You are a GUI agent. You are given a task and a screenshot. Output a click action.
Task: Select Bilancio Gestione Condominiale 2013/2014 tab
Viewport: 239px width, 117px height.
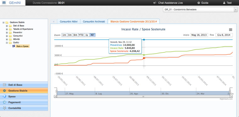click(x=134, y=21)
